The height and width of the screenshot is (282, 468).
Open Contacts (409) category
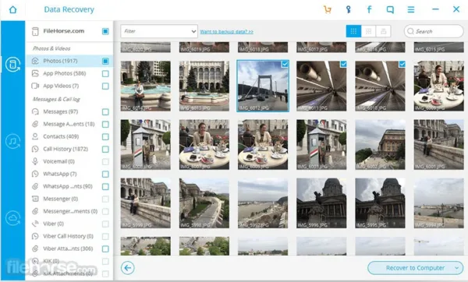point(61,136)
